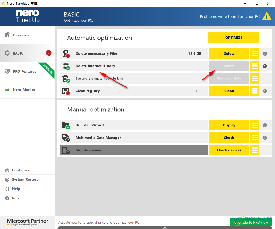This screenshot has height=229, width=275.
Task: Open options menu for Mobile cleaner
Action: pyautogui.click(x=254, y=150)
